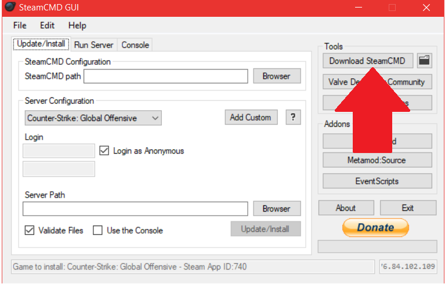The height and width of the screenshot is (284, 445).
Task: Click the greyed-out Update/Install button
Action: tap(266, 229)
